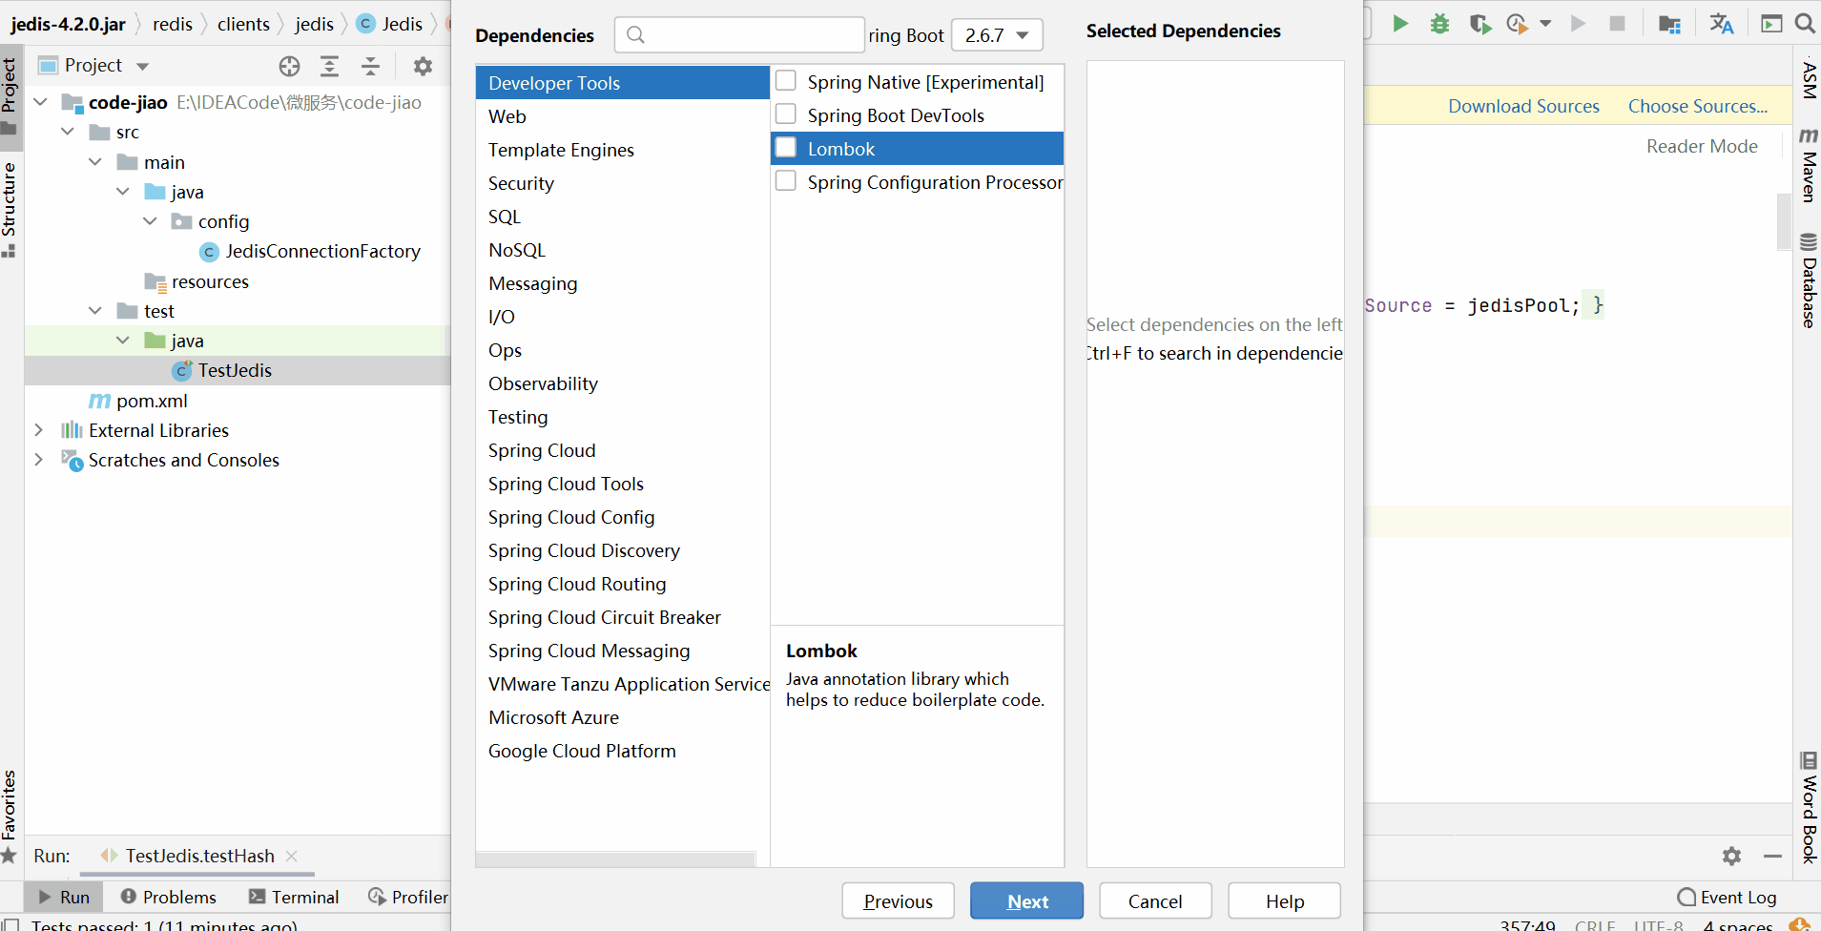Collapse the code-jiao project root
The image size is (1821, 931).
(x=41, y=102)
